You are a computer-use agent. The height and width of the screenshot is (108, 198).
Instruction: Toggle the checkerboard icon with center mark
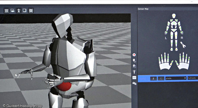tap(31, 11)
